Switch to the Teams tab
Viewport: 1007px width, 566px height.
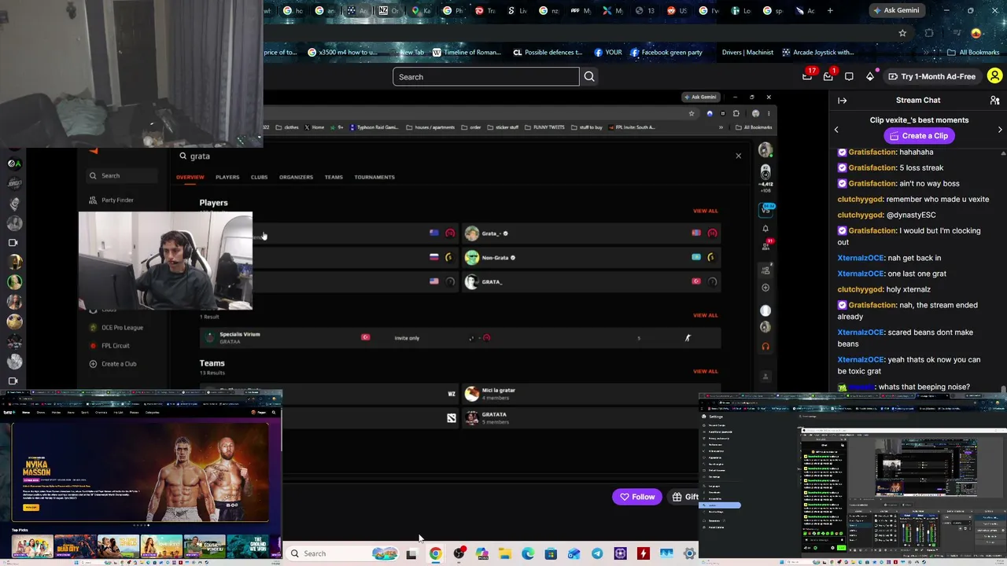(x=334, y=177)
